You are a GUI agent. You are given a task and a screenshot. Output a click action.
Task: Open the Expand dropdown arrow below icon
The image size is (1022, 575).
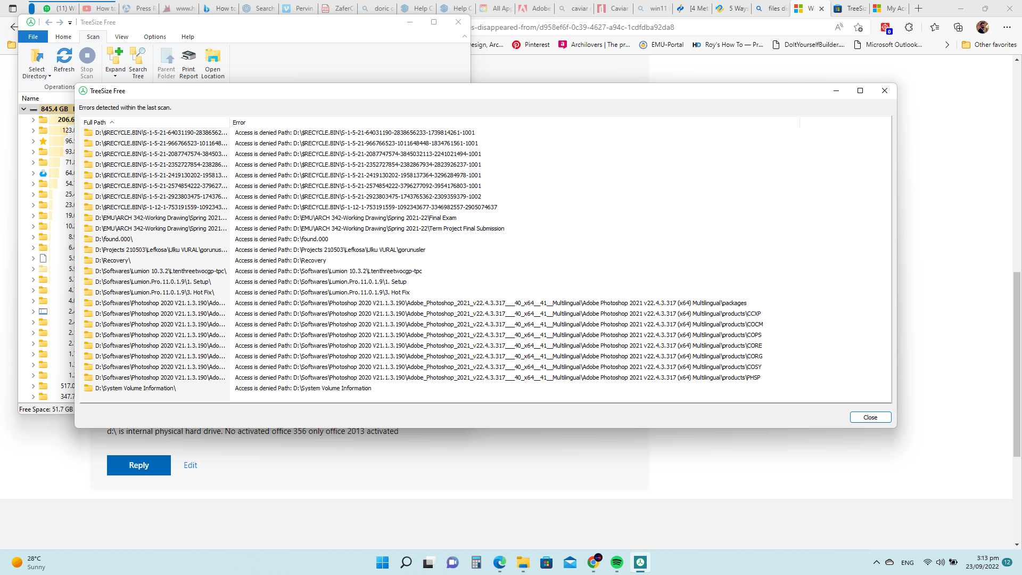(x=115, y=77)
